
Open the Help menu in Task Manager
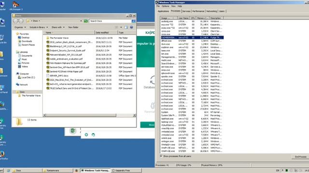pos(180,6)
